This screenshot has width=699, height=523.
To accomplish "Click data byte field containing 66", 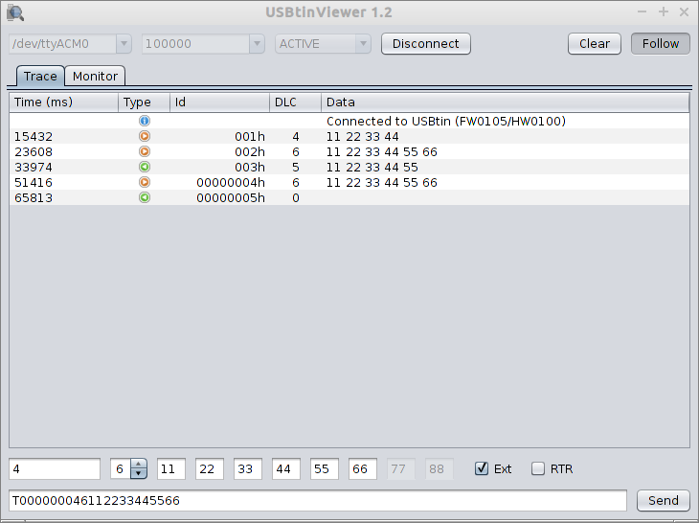I will pyautogui.click(x=363, y=468).
